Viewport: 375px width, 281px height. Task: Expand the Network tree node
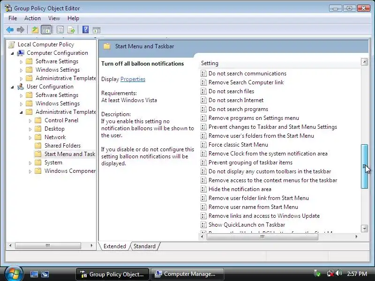pos(30,138)
